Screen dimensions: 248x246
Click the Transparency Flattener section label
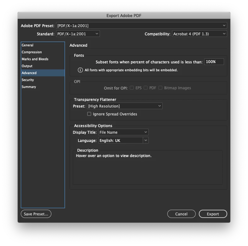coord(95,99)
